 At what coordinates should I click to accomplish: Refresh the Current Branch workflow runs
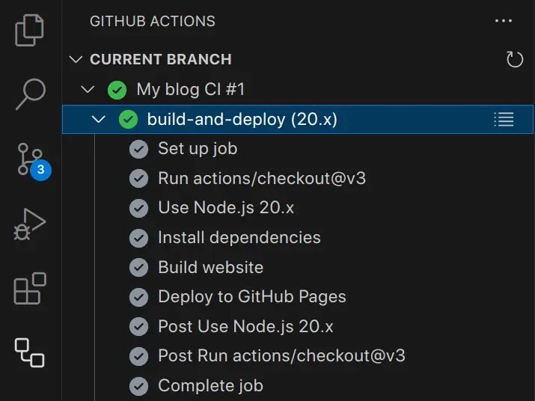coord(515,59)
